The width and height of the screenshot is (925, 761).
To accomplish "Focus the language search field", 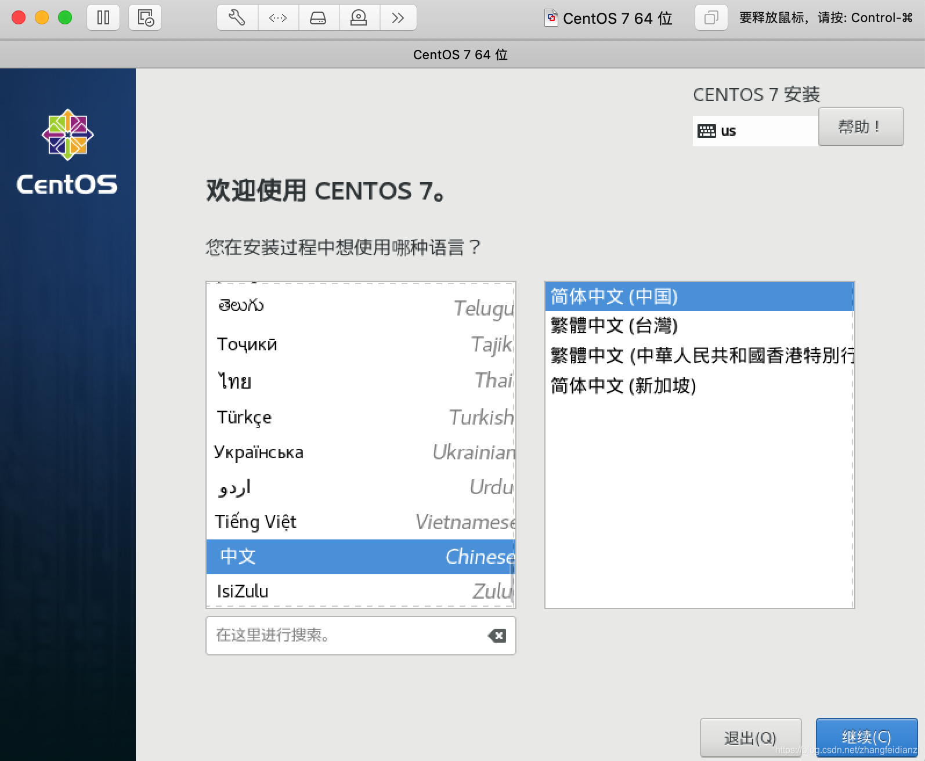I will [x=360, y=636].
